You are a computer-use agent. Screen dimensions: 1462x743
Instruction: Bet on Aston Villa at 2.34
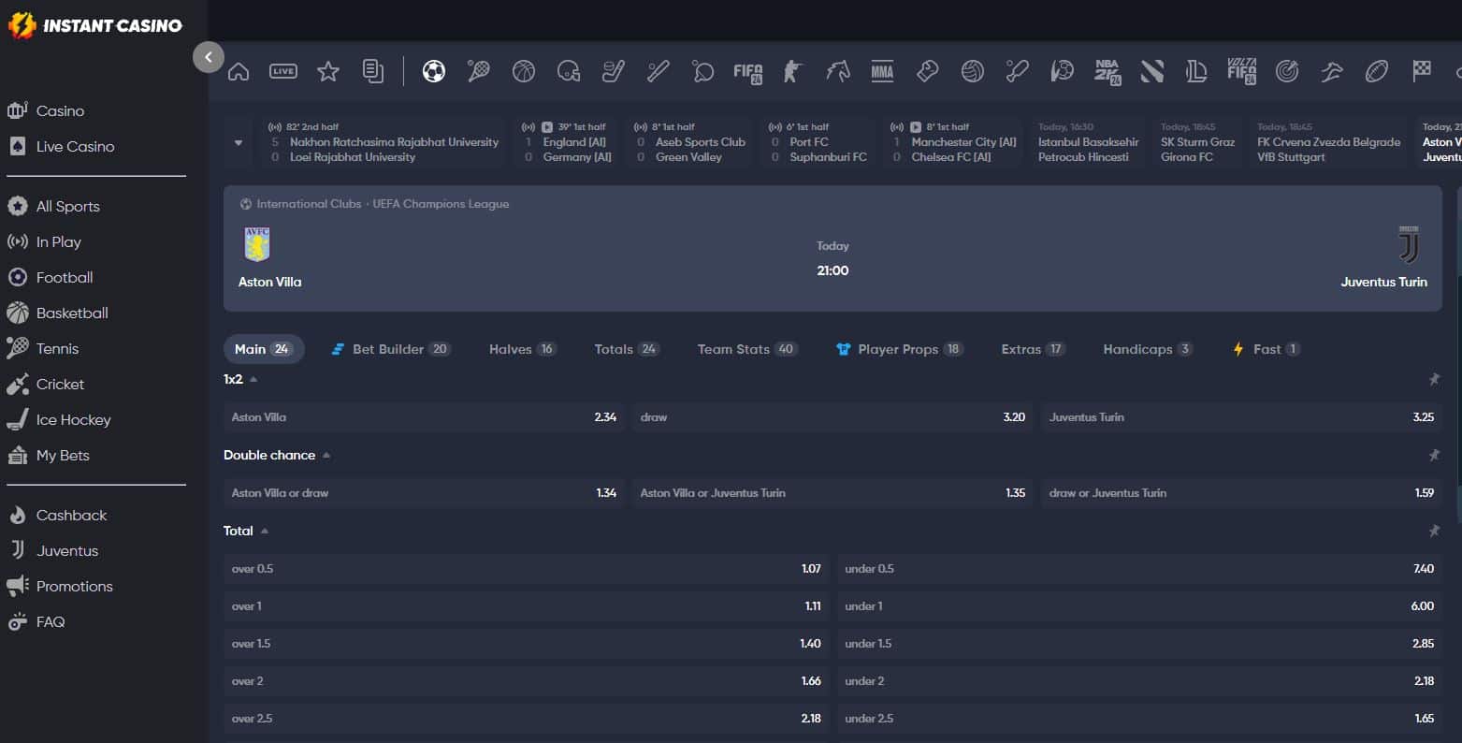click(x=424, y=417)
